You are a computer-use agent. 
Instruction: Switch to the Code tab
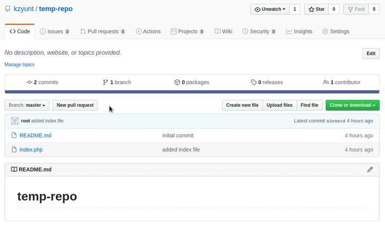20,31
